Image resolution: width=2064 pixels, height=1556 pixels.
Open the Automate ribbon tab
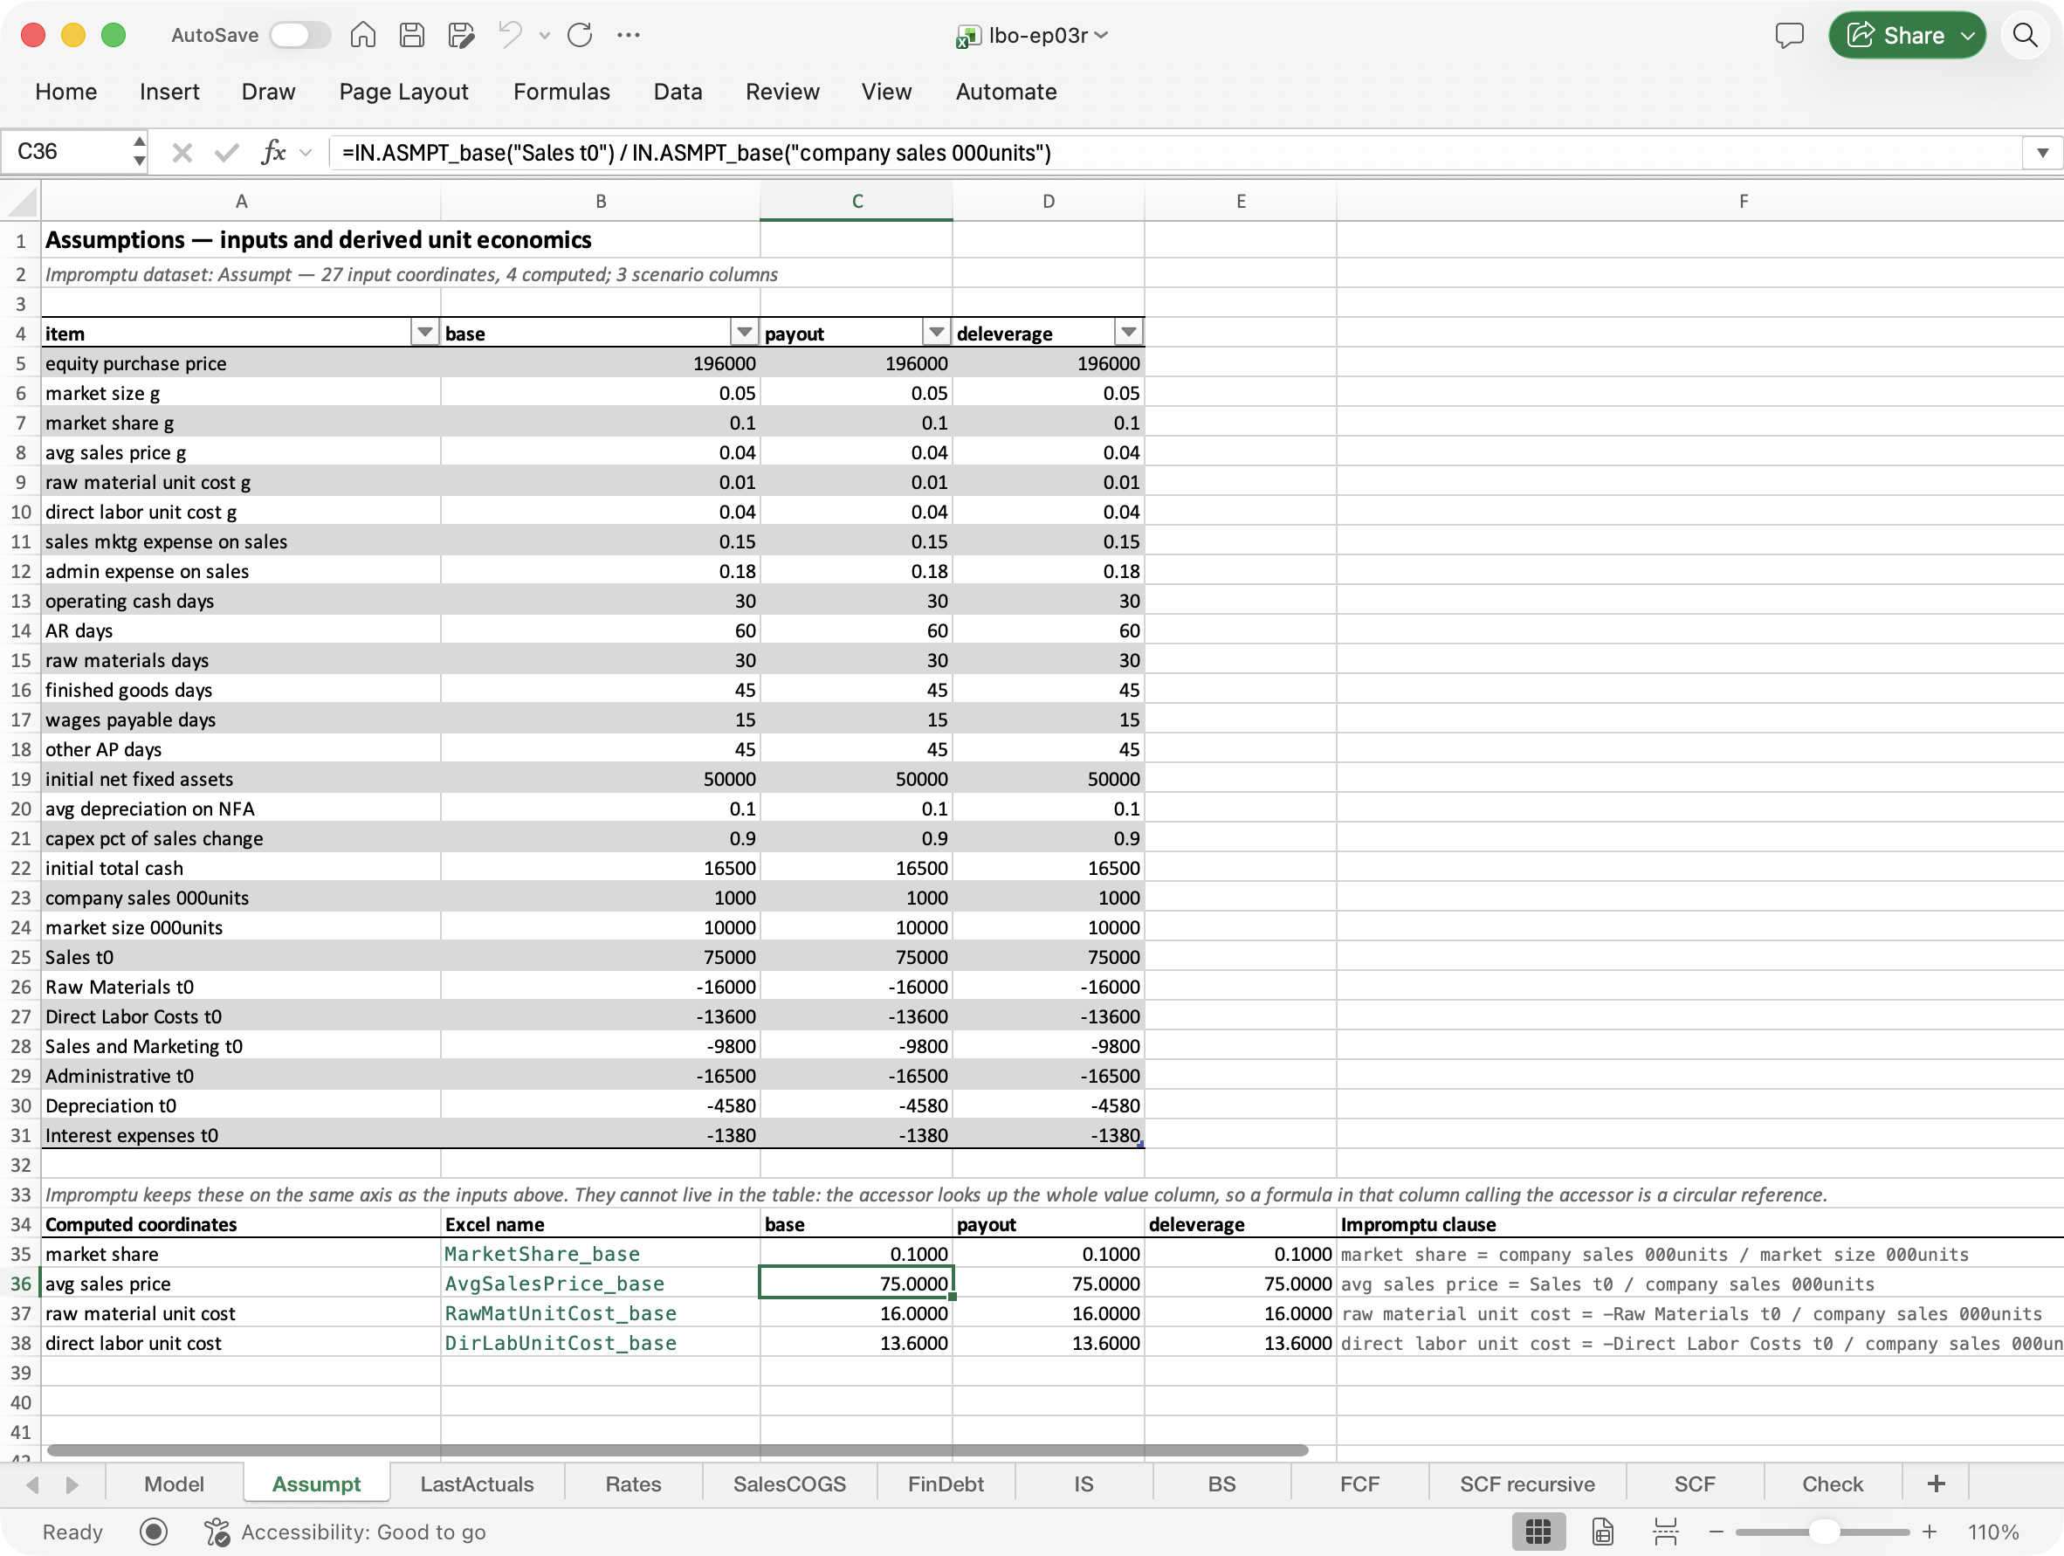coord(1007,92)
